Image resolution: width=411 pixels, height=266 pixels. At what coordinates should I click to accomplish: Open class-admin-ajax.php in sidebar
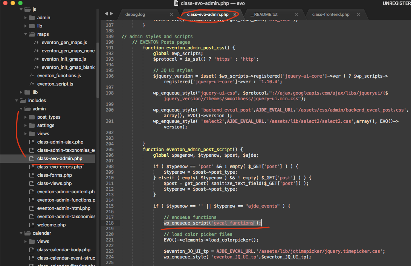[x=60, y=142]
